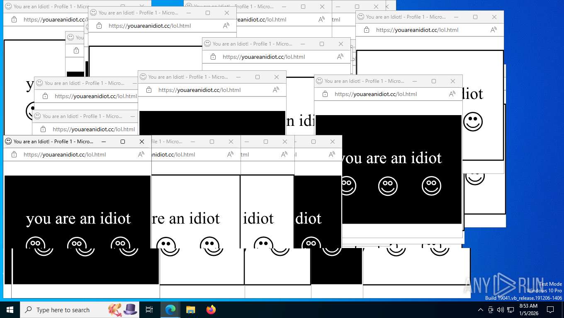The width and height of the screenshot is (564, 318).
Task: Minimize the active front-left Idiot window
Action: pyautogui.click(x=104, y=142)
